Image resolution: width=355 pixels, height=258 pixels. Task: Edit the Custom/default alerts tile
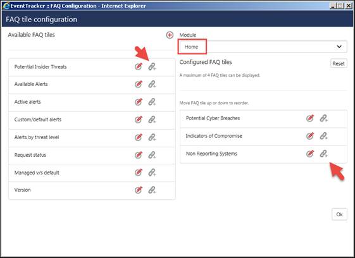(139, 120)
